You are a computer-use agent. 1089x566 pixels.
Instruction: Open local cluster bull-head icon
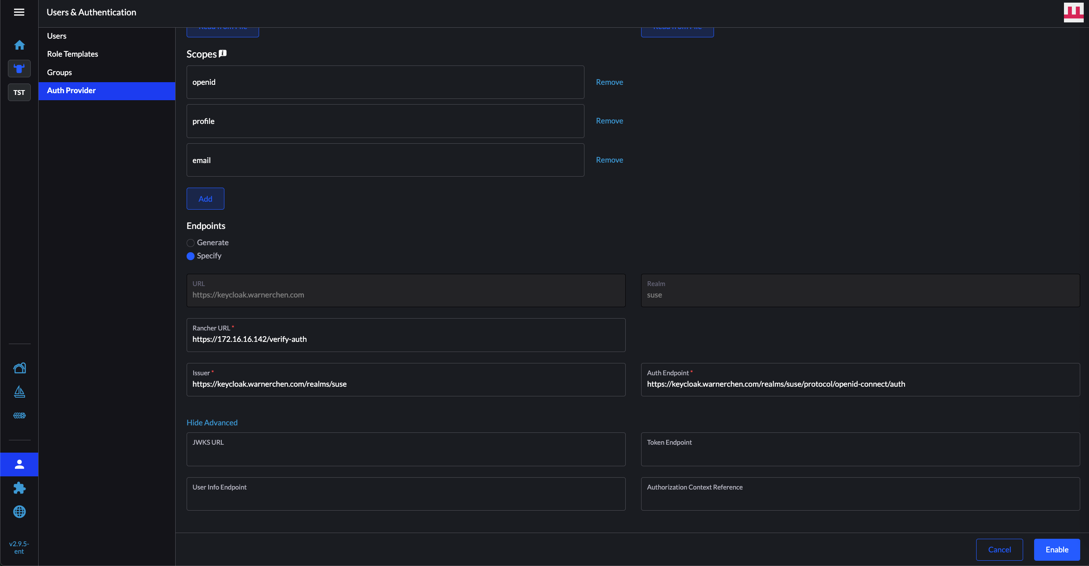19,69
